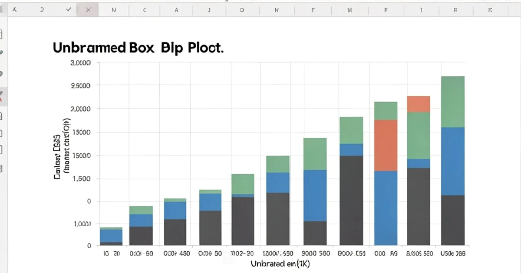
Task: Confirm entry with the checkmark button
Action: pyautogui.click(x=68, y=8)
